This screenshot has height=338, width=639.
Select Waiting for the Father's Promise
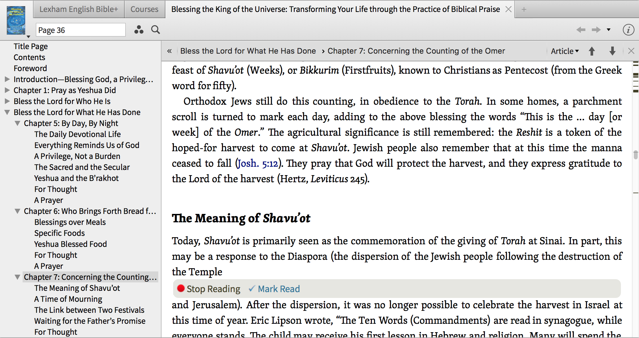click(x=90, y=321)
